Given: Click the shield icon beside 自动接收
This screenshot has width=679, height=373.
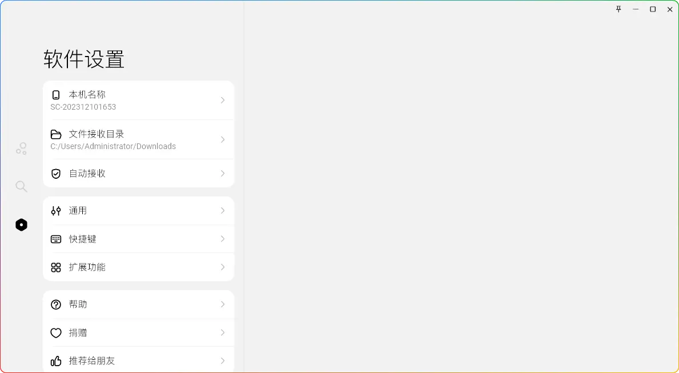Looking at the screenshot, I should (56, 174).
